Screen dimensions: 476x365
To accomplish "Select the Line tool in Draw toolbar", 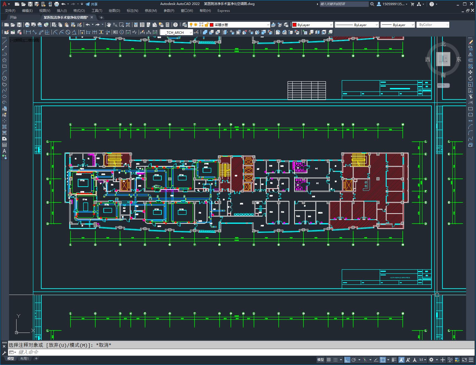I will pos(4,42).
